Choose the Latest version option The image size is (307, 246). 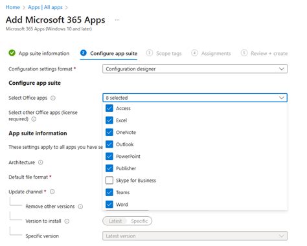(115, 221)
